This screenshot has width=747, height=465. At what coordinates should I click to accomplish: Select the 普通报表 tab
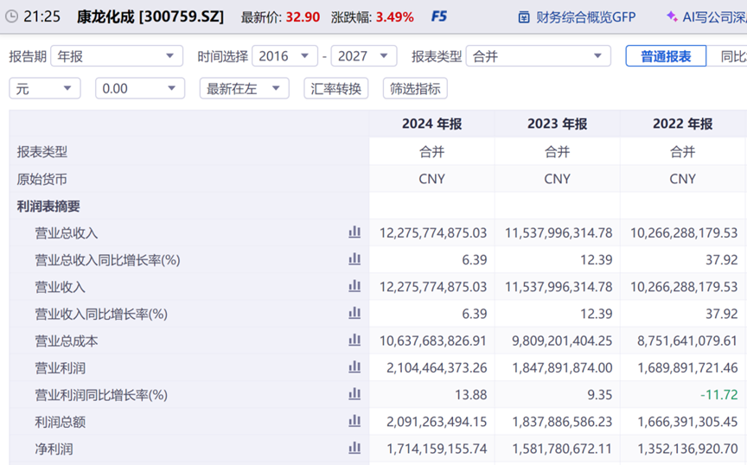(666, 56)
